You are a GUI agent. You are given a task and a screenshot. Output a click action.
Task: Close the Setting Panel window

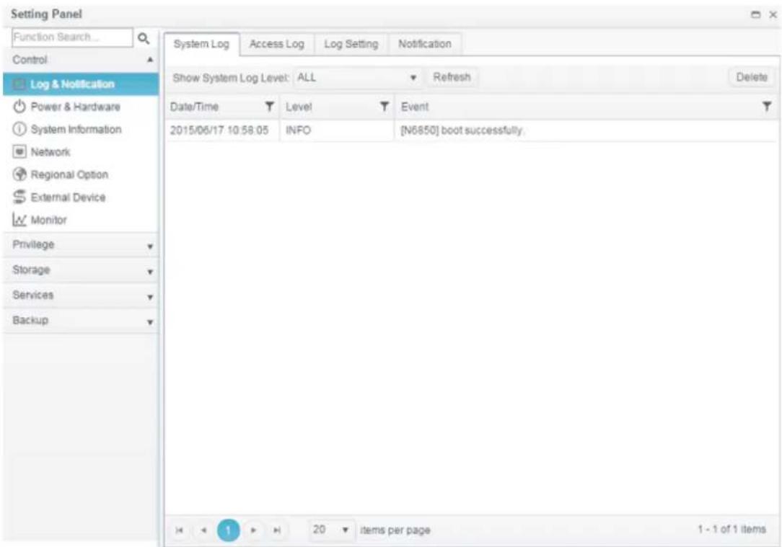tap(773, 14)
